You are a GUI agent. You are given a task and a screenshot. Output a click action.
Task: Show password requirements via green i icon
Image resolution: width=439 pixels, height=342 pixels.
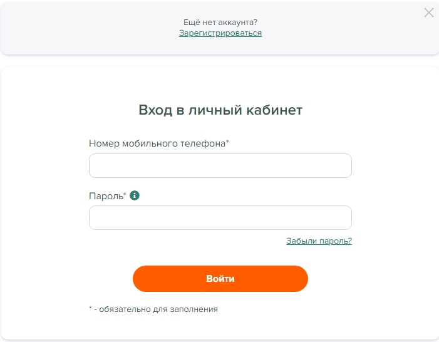tap(135, 195)
